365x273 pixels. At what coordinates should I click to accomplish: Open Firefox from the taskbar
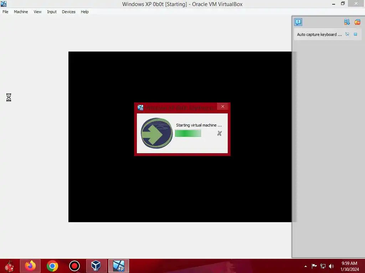(30, 266)
